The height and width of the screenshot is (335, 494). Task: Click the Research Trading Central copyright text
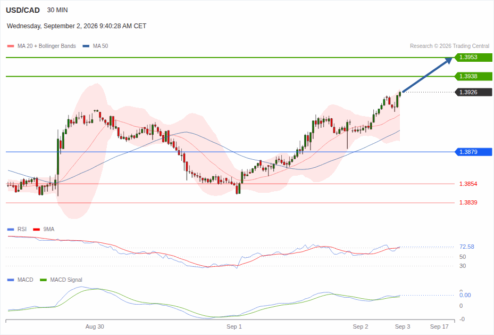pyautogui.click(x=449, y=46)
